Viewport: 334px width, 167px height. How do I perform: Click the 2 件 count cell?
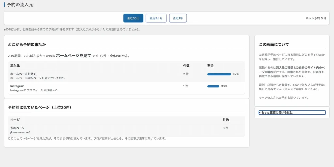click(186, 74)
